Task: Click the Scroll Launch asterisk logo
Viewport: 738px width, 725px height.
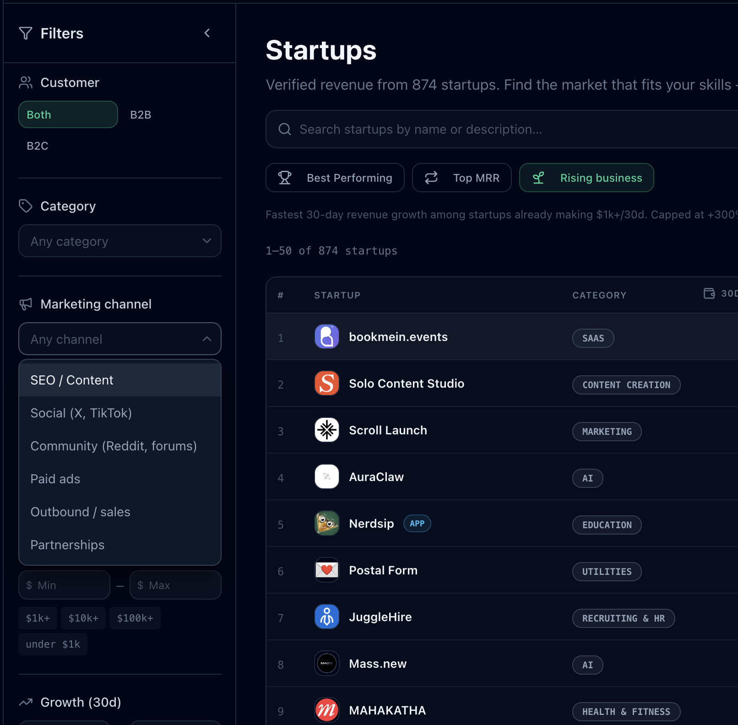Action: pyautogui.click(x=327, y=430)
